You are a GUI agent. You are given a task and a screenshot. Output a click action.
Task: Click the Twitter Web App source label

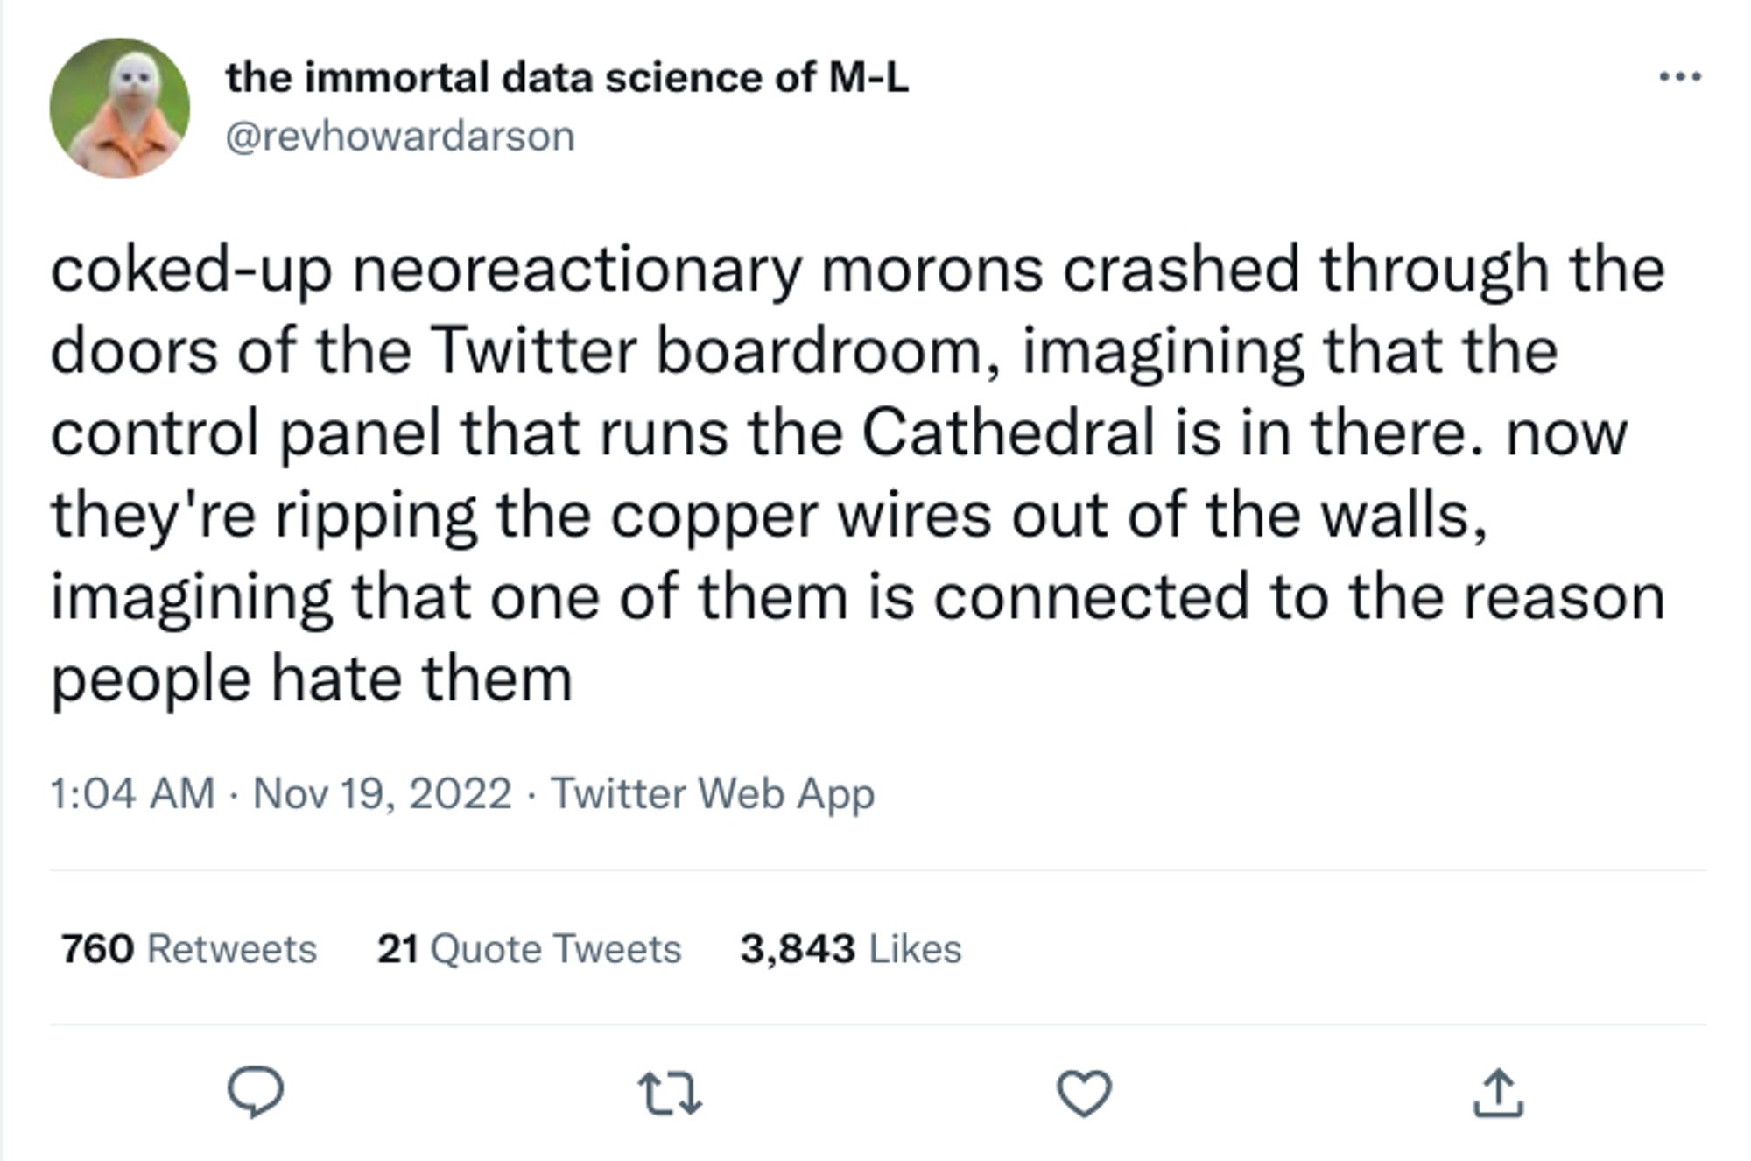[713, 793]
